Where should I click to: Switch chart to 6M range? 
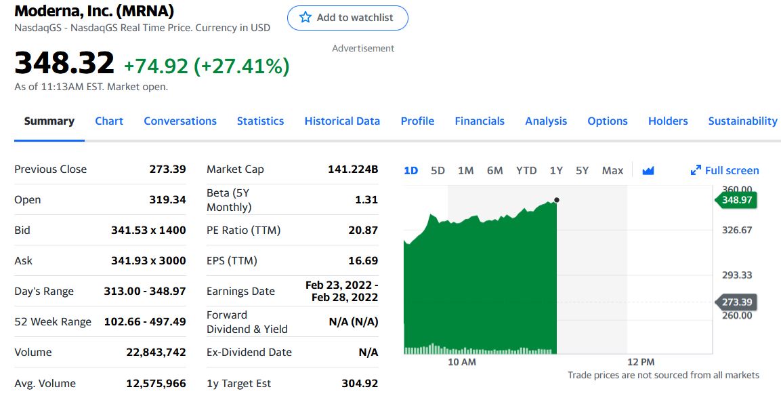coord(495,171)
